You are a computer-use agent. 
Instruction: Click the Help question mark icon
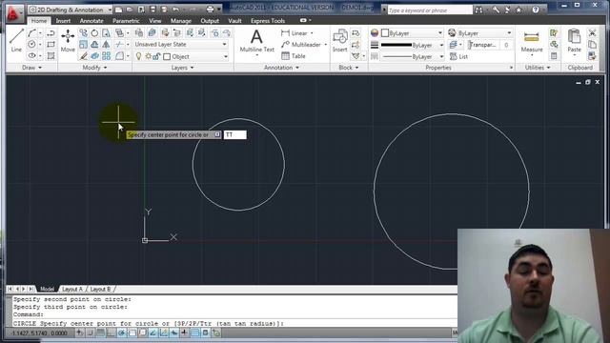(536, 10)
